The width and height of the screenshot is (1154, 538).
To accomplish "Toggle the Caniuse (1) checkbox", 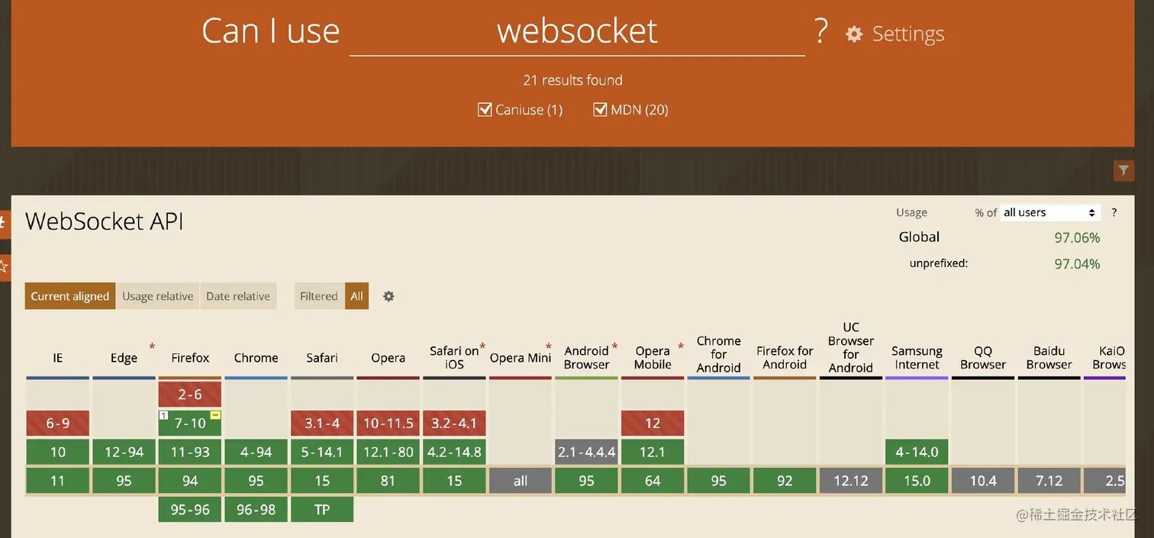I will (x=485, y=110).
